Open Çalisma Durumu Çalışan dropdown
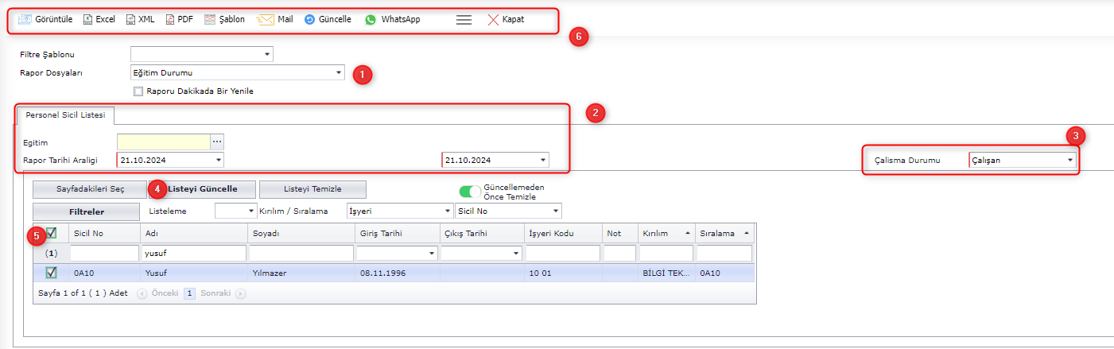The width and height of the screenshot is (1114, 349). 1069,160
